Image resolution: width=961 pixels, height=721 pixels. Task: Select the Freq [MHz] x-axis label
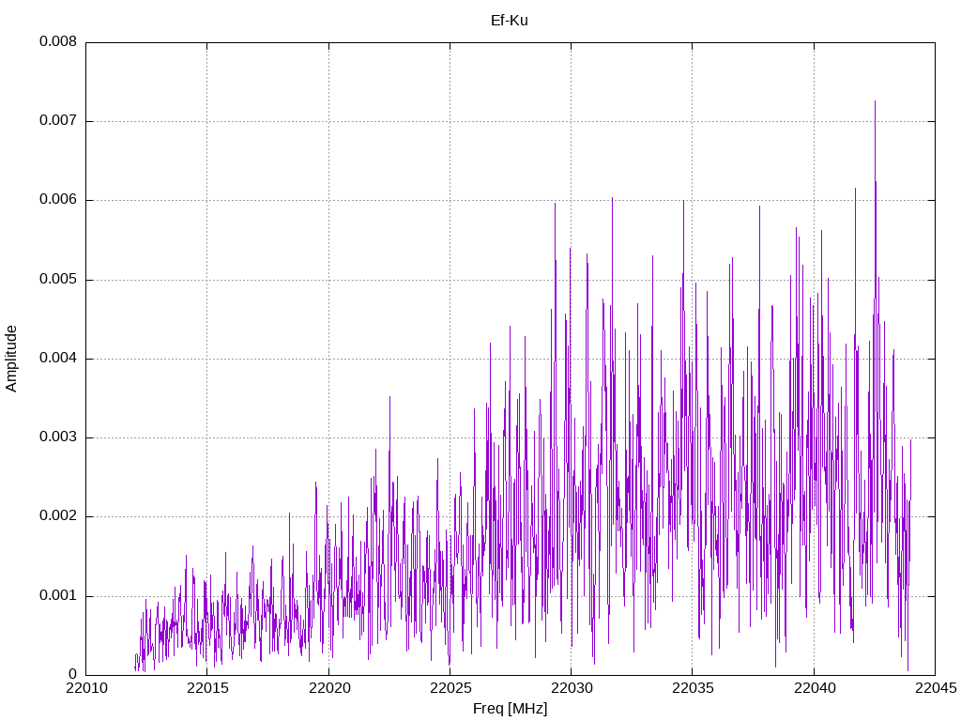[510, 709]
